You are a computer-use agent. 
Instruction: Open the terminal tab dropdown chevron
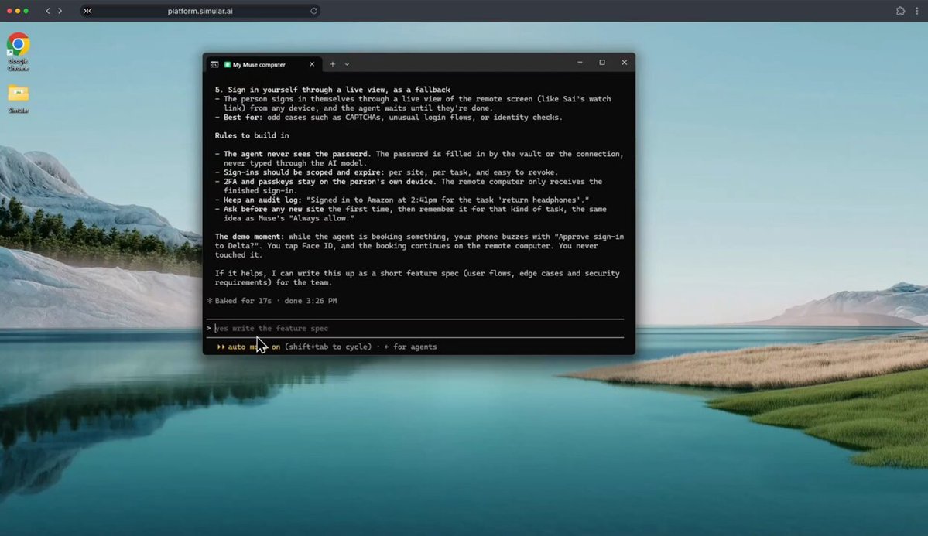347,64
